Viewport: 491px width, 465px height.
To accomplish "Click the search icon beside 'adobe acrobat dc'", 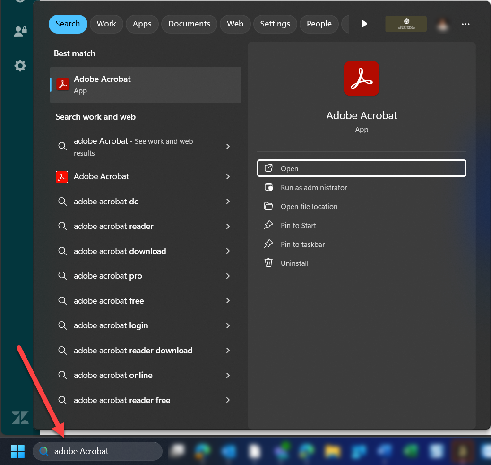I will 62,202.
